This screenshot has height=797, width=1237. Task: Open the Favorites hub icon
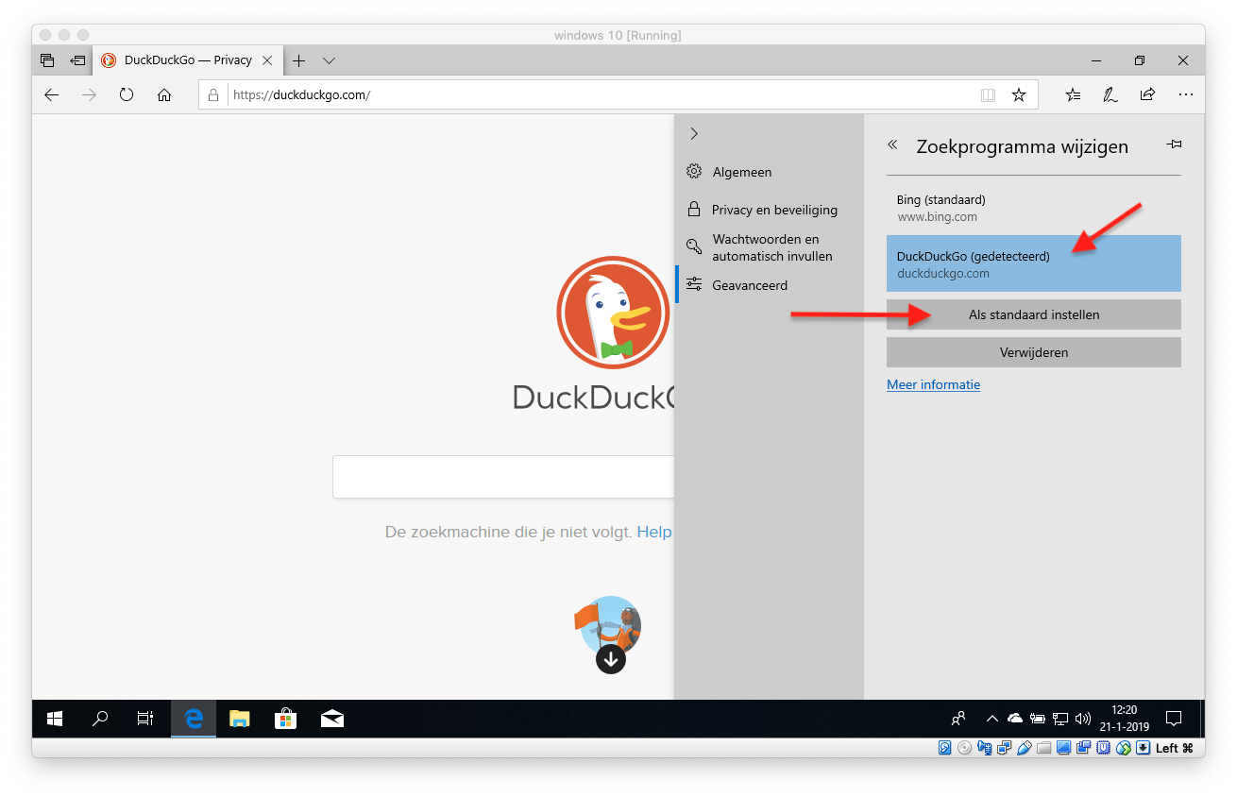[1073, 95]
